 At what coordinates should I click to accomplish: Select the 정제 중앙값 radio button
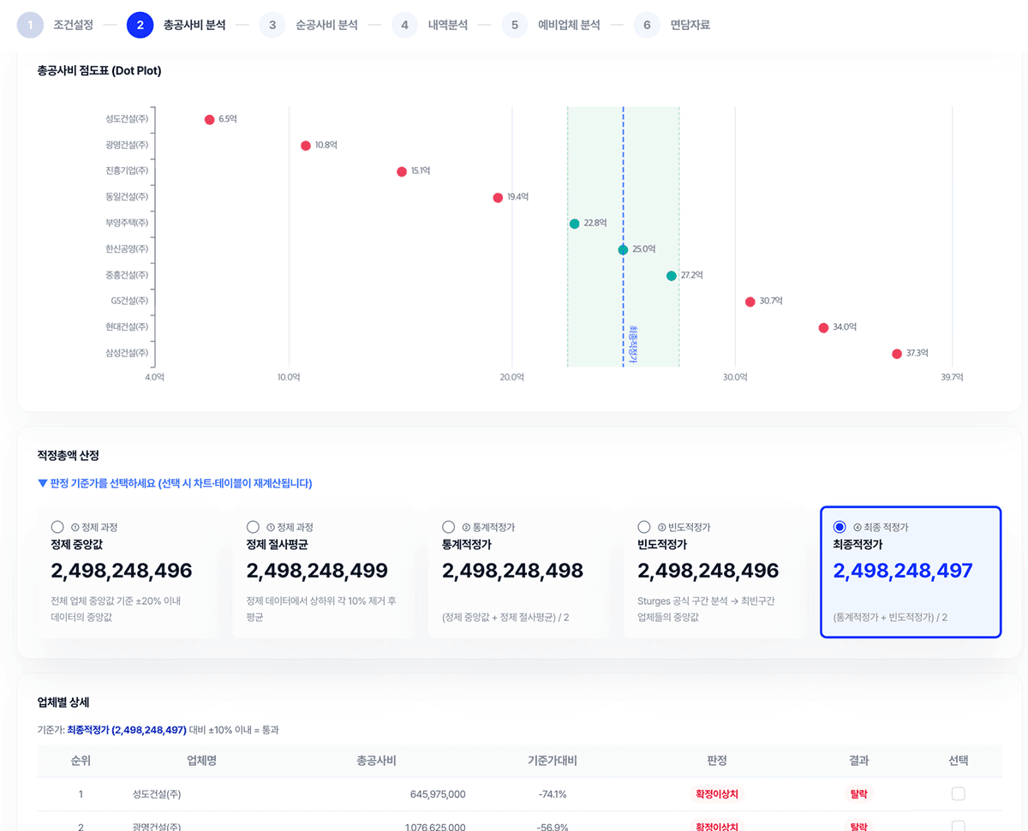pyautogui.click(x=57, y=527)
